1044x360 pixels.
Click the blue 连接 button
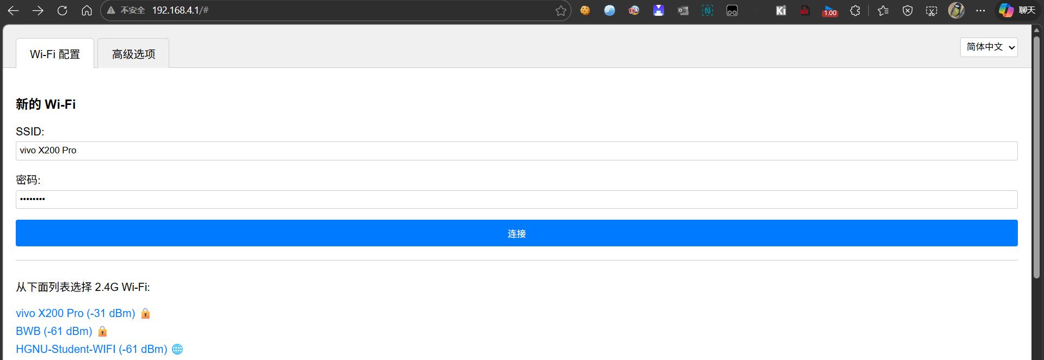point(517,233)
